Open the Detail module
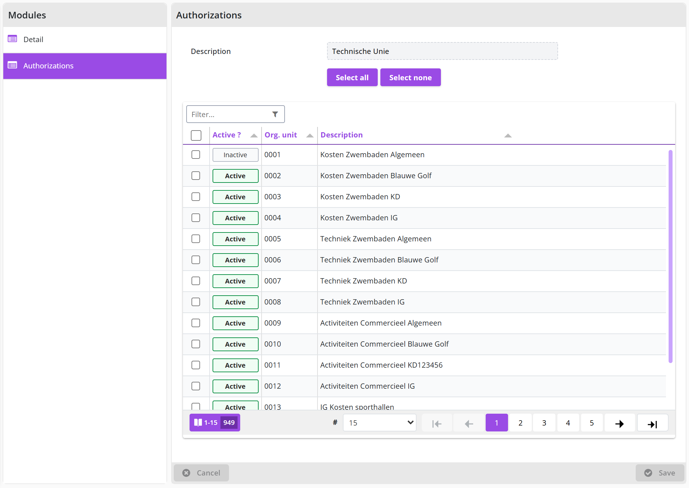Viewport: 689px width, 488px height. coord(85,39)
